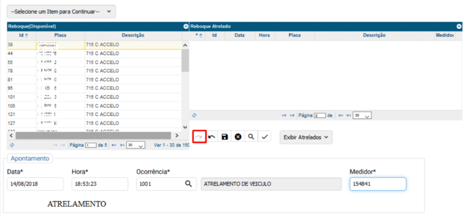
Task: Click the Ocorrência search magnifier icon
Action: click(188, 184)
